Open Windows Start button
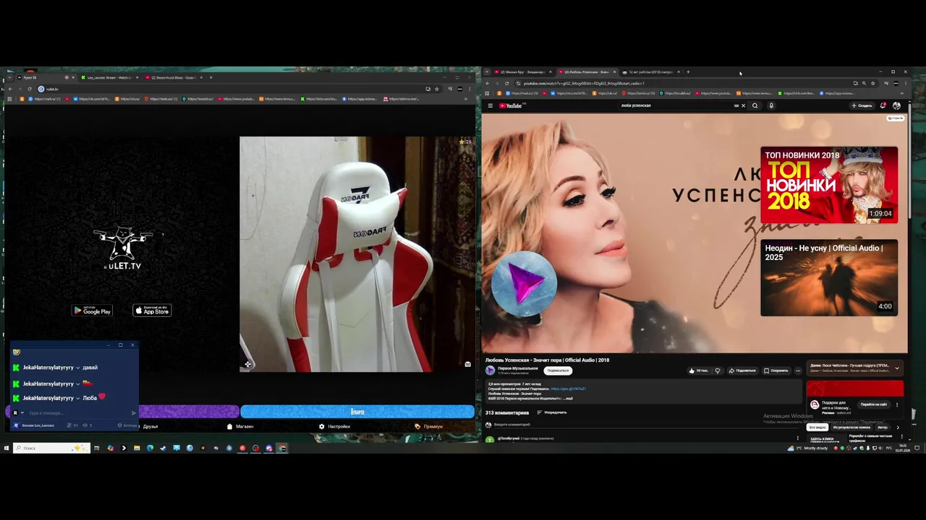Viewport: 926px width, 520px height. (7, 448)
